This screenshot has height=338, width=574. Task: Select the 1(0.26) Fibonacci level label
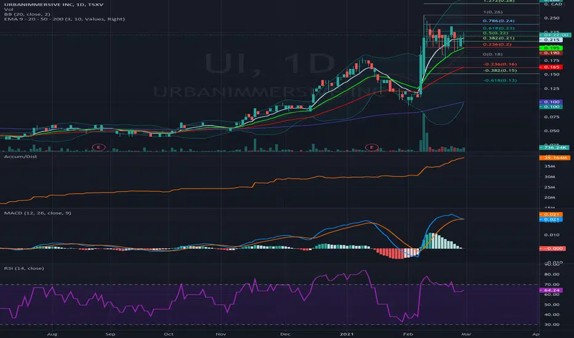pos(493,12)
